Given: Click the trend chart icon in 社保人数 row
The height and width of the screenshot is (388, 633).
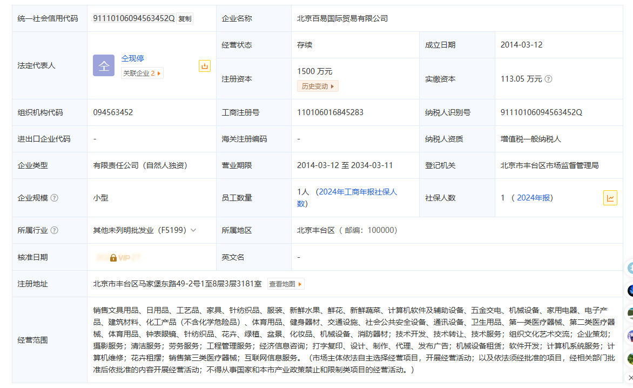Looking at the screenshot, I should coord(610,198).
